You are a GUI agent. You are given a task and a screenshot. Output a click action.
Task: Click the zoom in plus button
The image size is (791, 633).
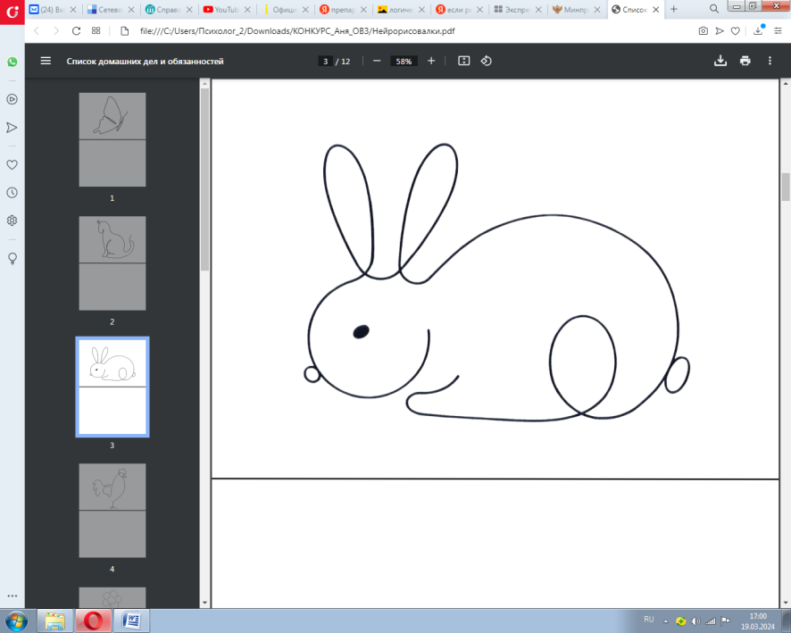431,61
